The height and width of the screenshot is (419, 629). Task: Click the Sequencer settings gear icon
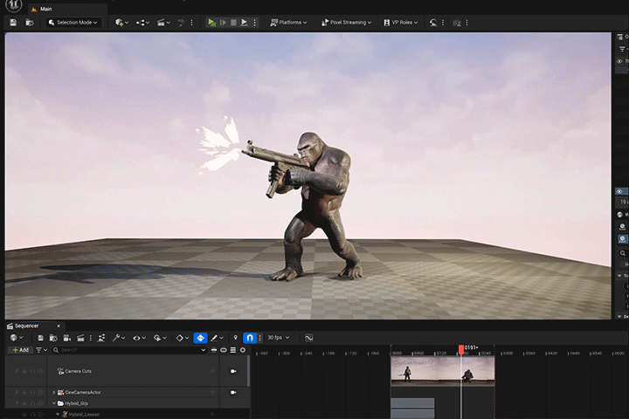click(x=243, y=350)
